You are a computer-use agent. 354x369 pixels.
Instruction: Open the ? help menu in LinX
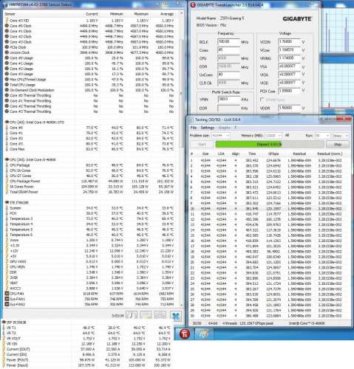click(x=235, y=128)
